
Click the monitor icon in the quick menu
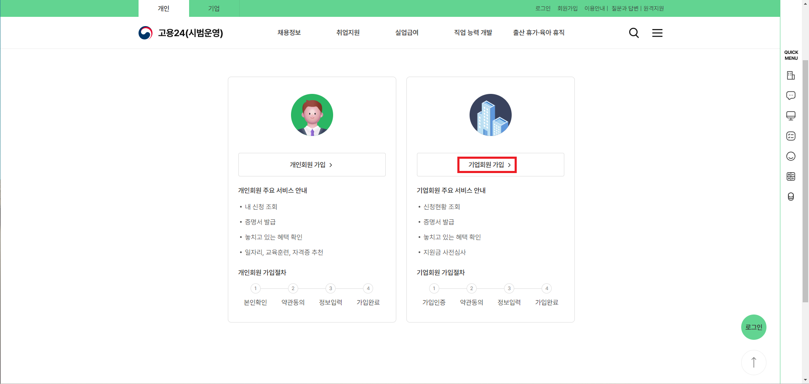(x=791, y=115)
